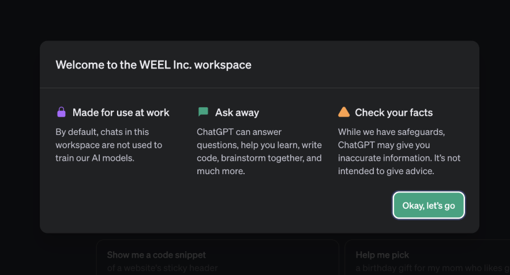
Task: Click the paragraph about chats not training AI models
Action: 109,145
